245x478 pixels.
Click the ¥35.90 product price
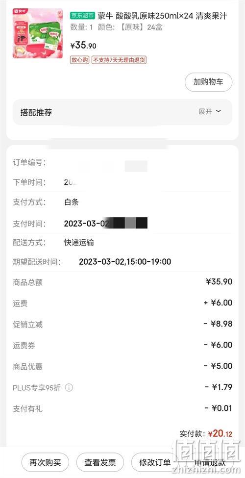tap(83, 46)
